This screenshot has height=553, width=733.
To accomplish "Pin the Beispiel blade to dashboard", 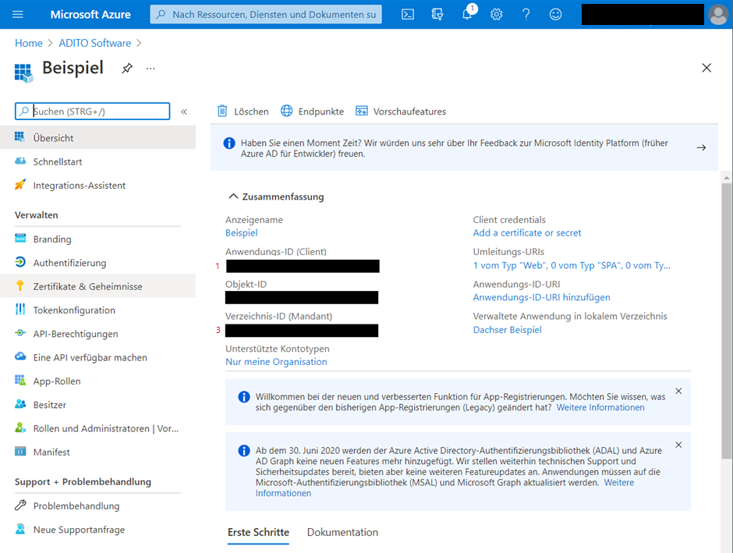I will coord(126,69).
